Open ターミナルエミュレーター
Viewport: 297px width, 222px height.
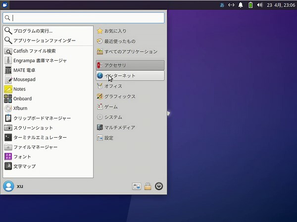(48, 138)
